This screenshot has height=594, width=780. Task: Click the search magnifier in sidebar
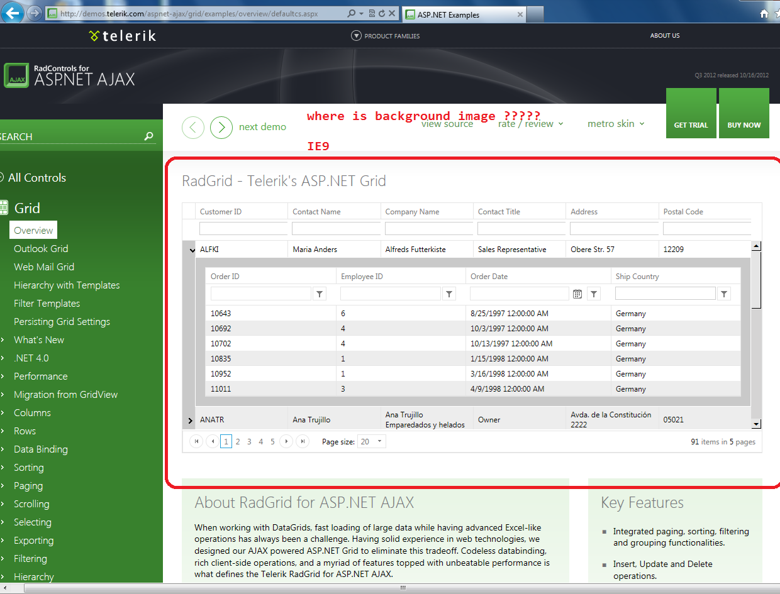pyautogui.click(x=148, y=136)
